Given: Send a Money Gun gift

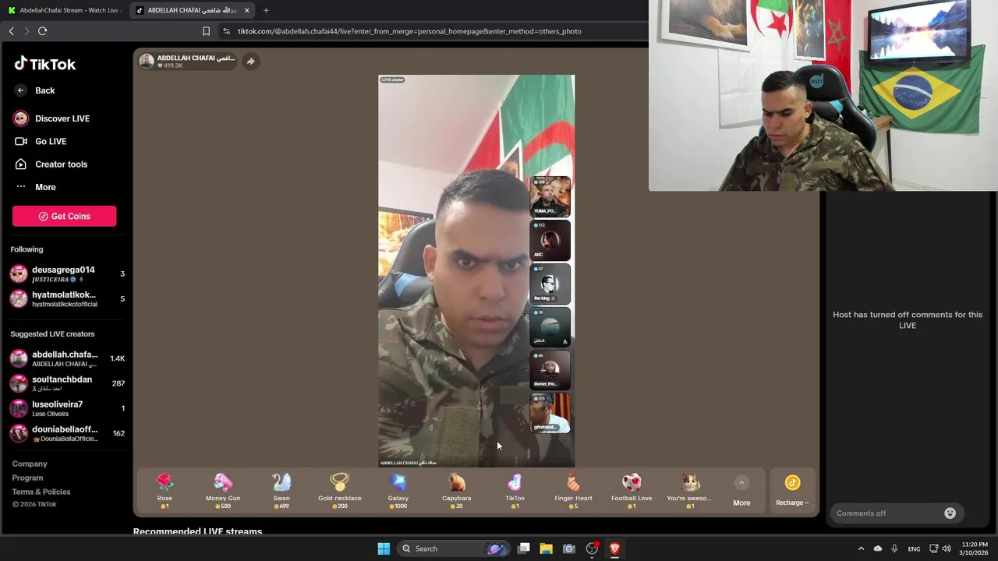Looking at the screenshot, I should click(x=223, y=491).
